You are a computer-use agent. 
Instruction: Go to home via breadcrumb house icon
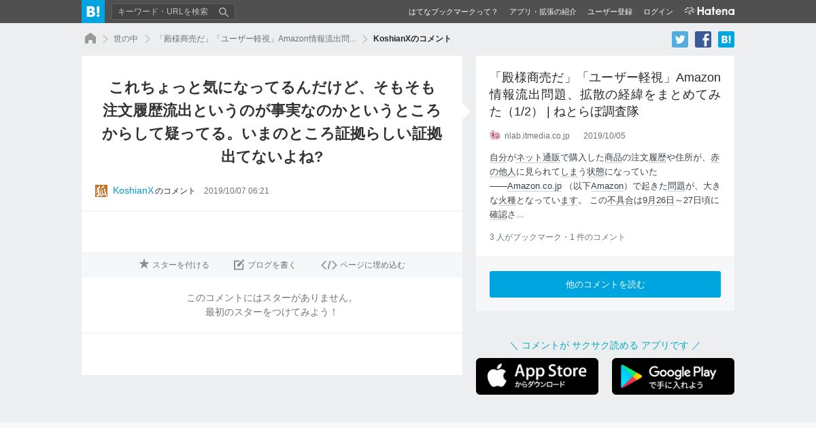(x=90, y=39)
